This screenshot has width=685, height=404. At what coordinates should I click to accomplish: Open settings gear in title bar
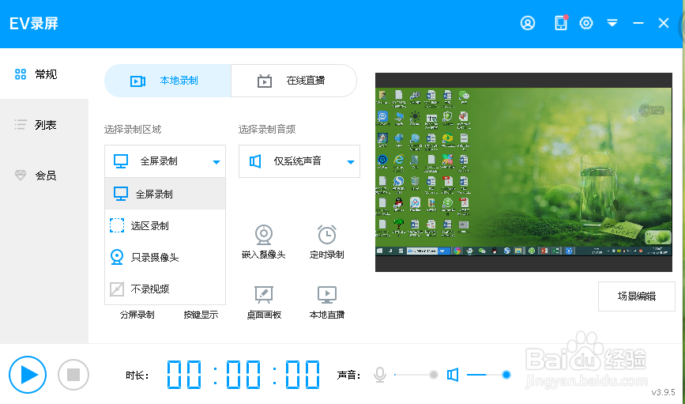585,23
